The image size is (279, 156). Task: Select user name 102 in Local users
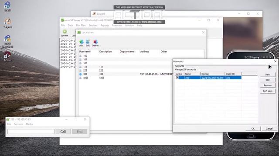point(85,63)
